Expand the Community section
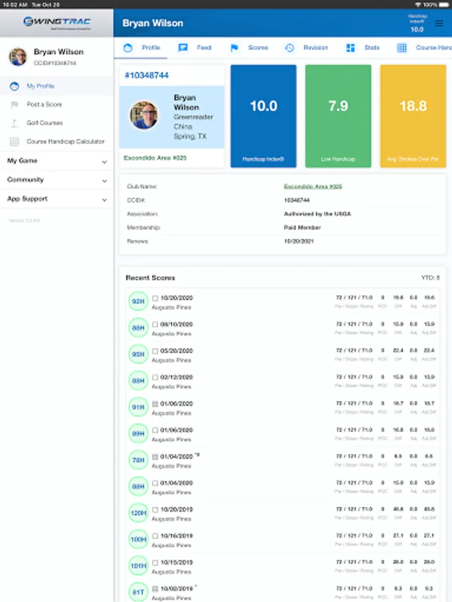The width and height of the screenshot is (452, 602). pos(56,180)
